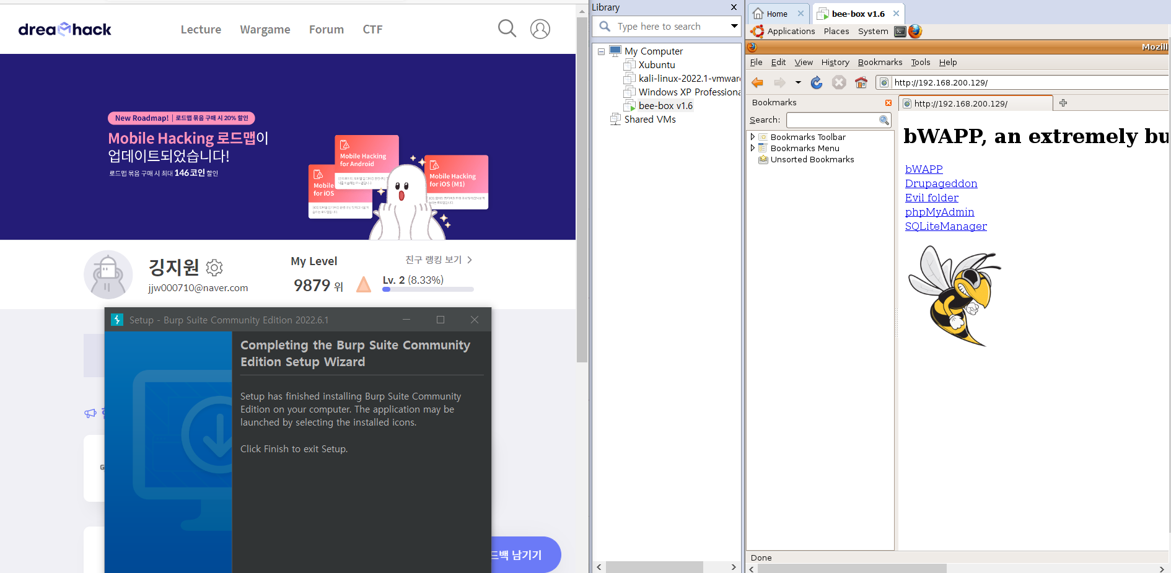Expand the Bookmarks Toolbar folder
The height and width of the screenshot is (573, 1171).
[x=753, y=137]
